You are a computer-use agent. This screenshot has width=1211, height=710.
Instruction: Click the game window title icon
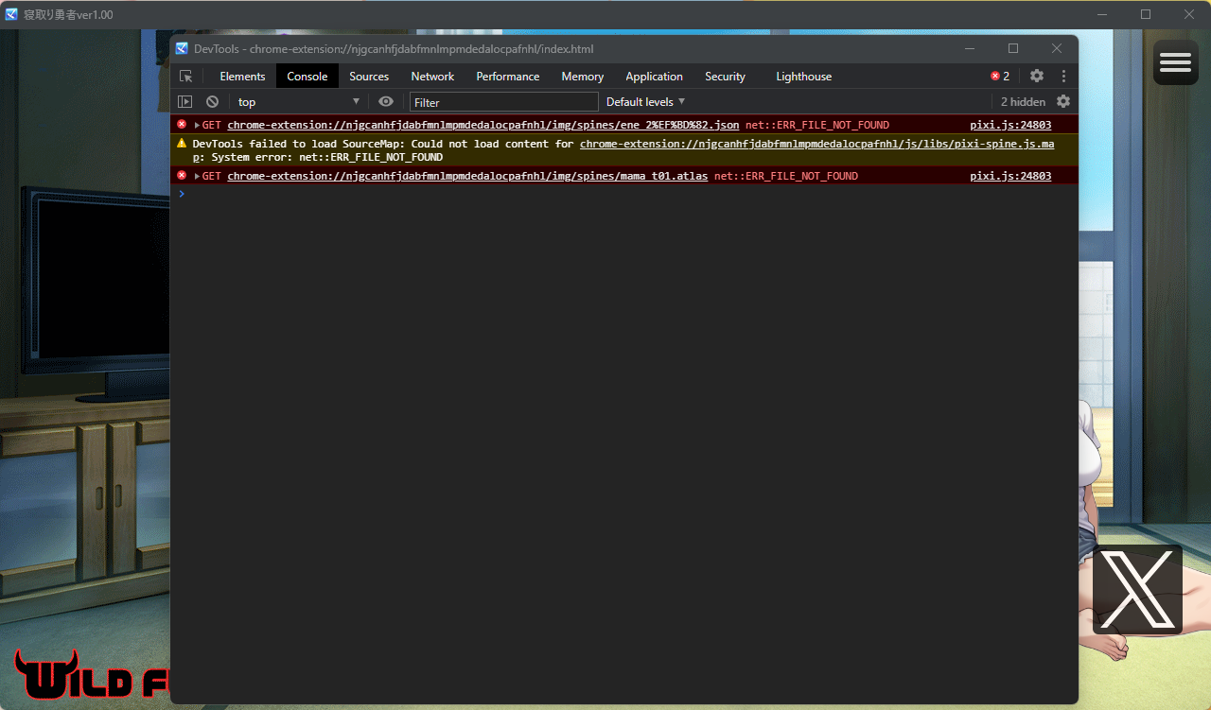pos(11,14)
